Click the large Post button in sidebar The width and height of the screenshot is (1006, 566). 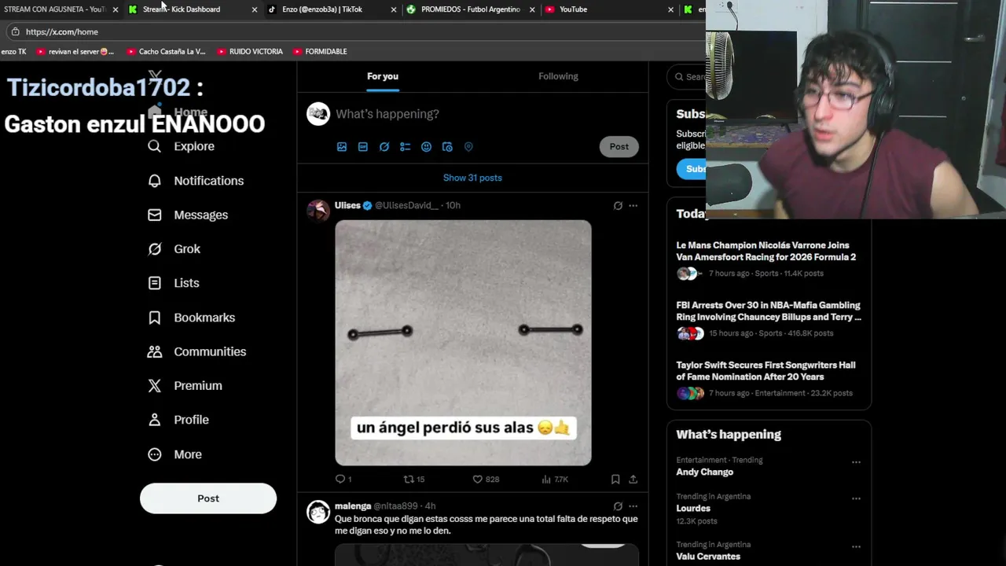[x=208, y=498]
